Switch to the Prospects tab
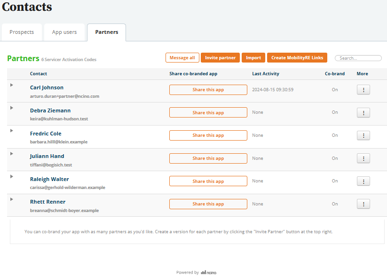Viewport: 387px width, 276px height. click(x=22, y=32)
